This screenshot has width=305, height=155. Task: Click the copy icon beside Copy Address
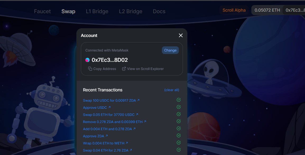tap(90, 69)
